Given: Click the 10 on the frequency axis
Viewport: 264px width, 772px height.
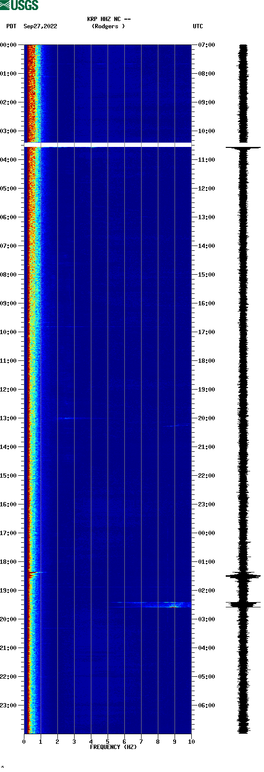Looking at the screenshot, I should point(191,742).
